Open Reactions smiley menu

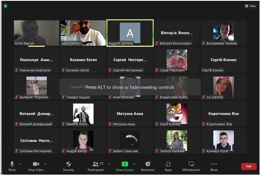click(x=148, y=166)
